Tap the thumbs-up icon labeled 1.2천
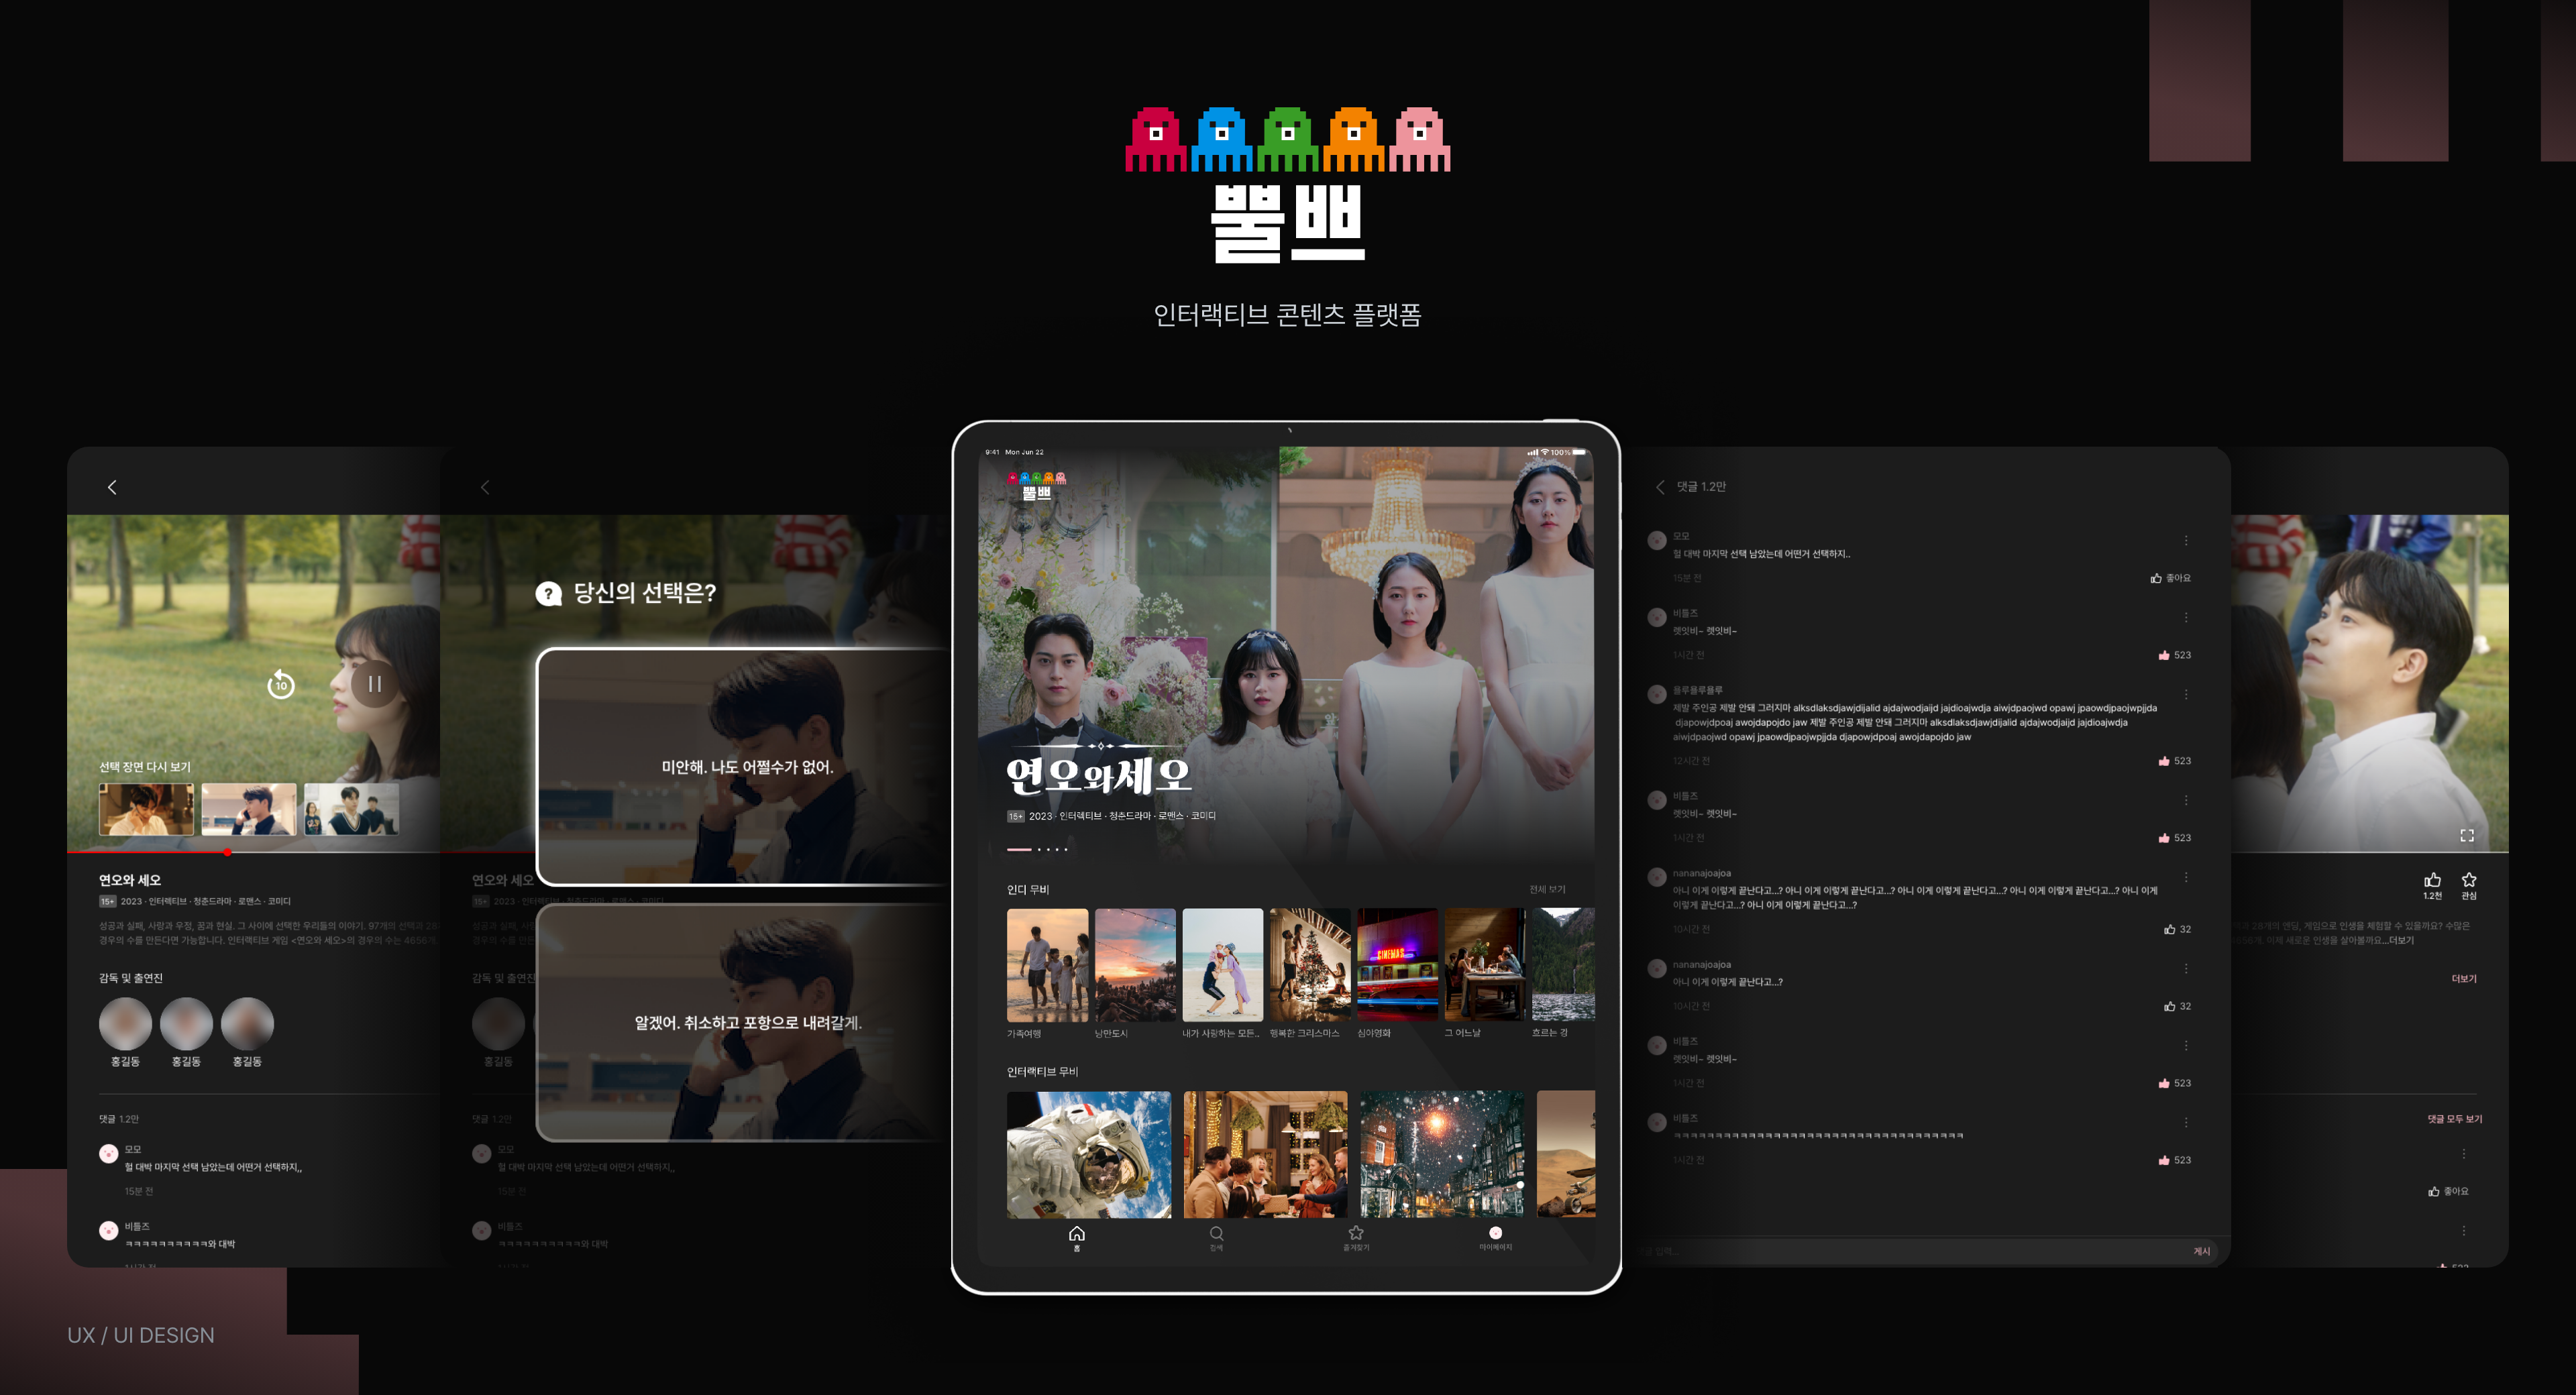 [x=2432, y=880]
